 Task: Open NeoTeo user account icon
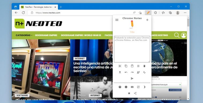pos(183,35)
